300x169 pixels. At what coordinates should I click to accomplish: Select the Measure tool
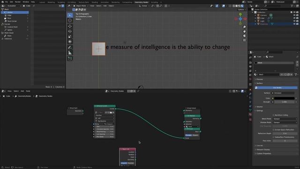point(70,53)
